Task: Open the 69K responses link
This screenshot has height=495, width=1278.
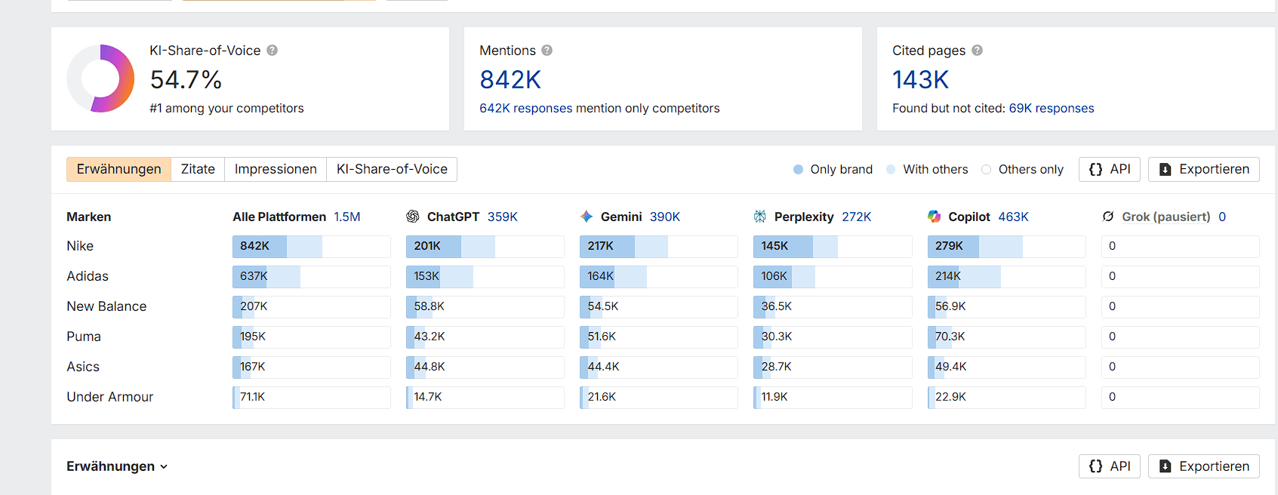Action: pos(1052,109)
